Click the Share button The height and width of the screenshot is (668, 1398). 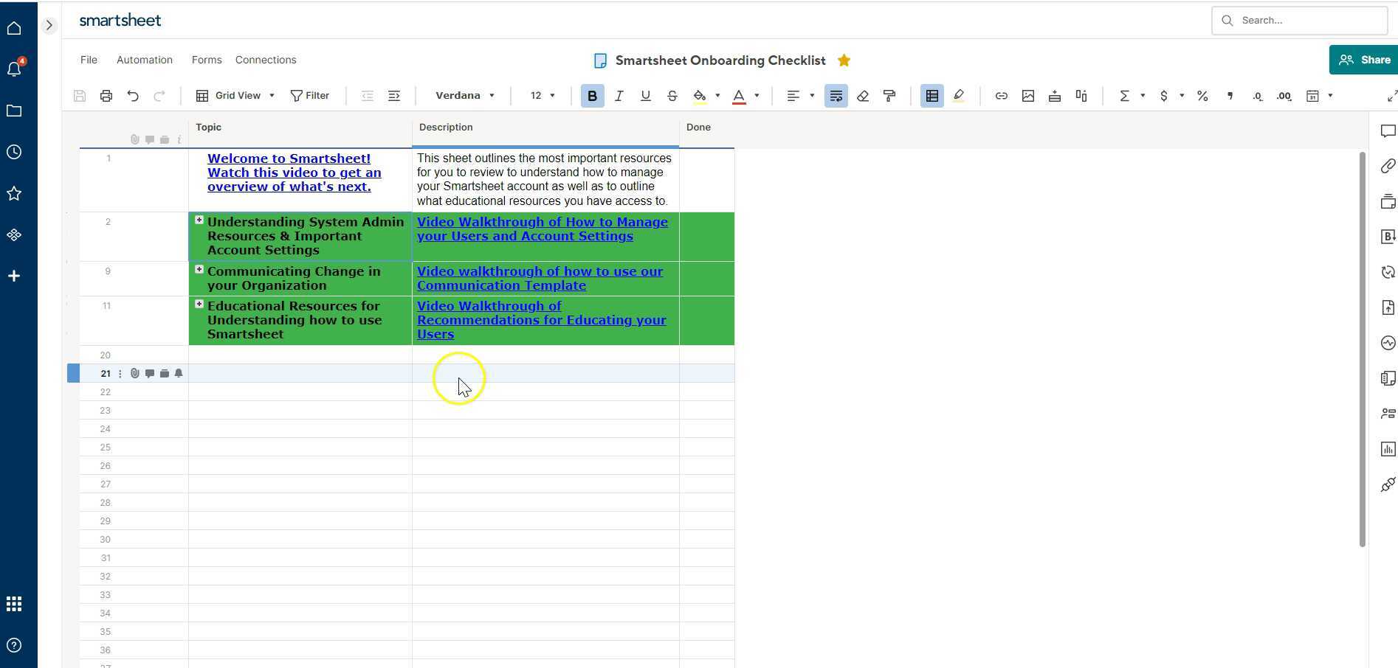coord(1363,60)
